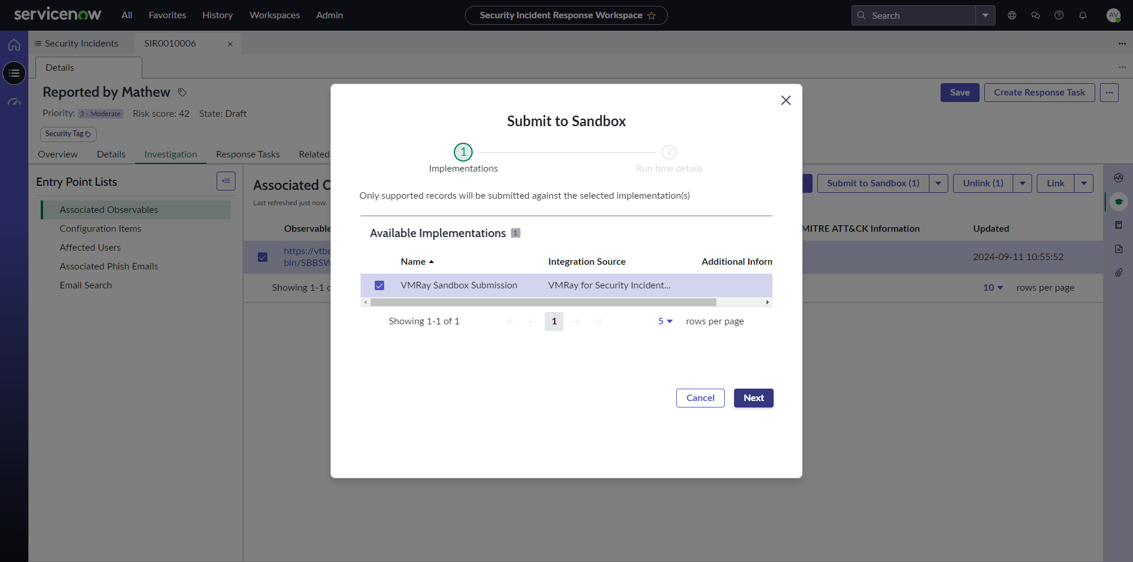Image resolution: width=1133 pixels, height=562 pixels.
Task: Click Cancel in Submit to Sandbox dialog
Action: pyautogui.click(x=700, y=398)
